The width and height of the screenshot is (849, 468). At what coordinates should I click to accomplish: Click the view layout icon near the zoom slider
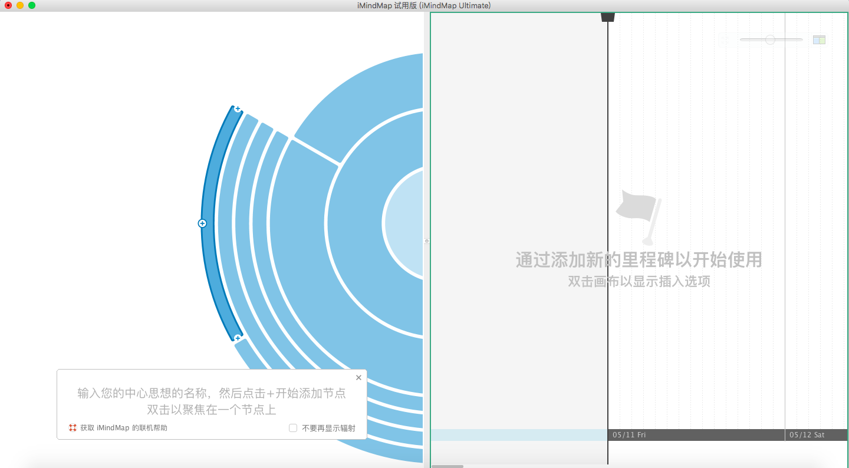[x=819, y=39]
